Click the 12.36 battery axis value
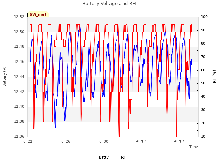The image size is (219, 164). [x=19, y=136]
